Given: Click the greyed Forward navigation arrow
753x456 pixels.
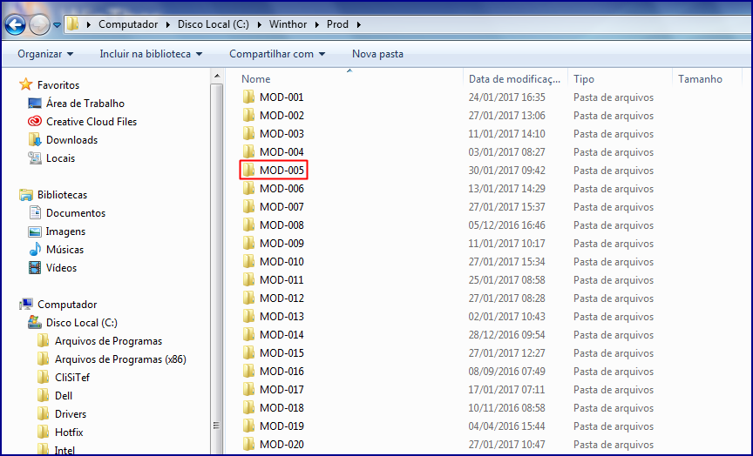Looking at the screenshot, I should click(39, 25).
